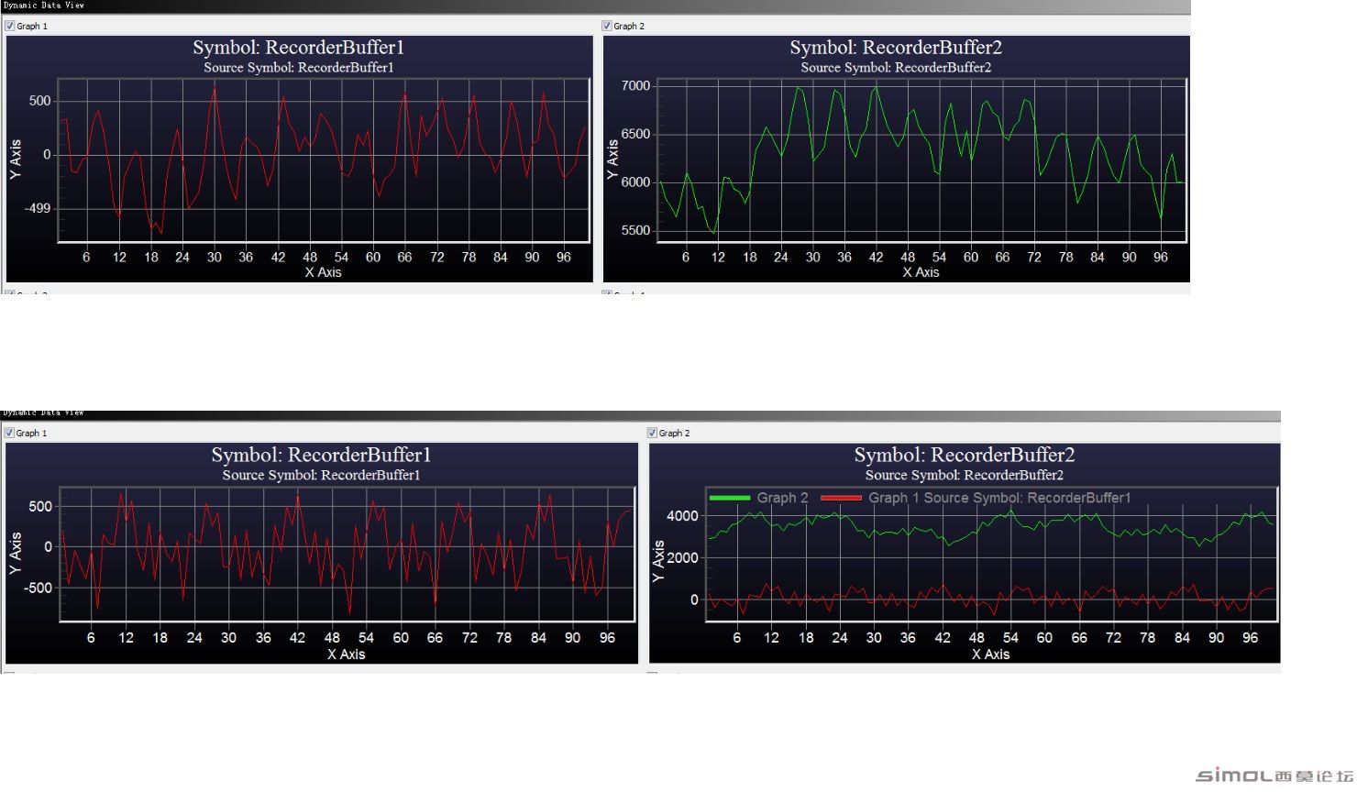The width and height of the screenshot is (1368, 792).
Task: Click the lower window's 'Source Symbol: RecorderBuffer1' subtitle
Action: click(321, 475)
